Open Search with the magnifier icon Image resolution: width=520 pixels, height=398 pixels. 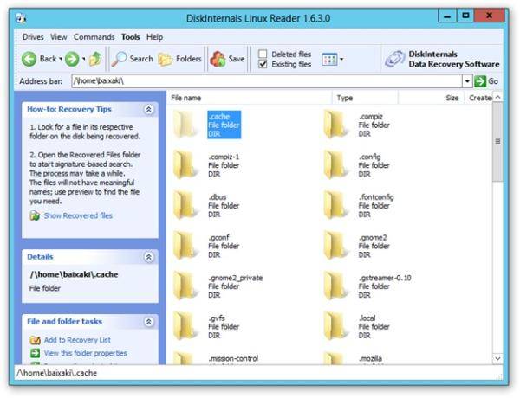click(x=119, y=60)
